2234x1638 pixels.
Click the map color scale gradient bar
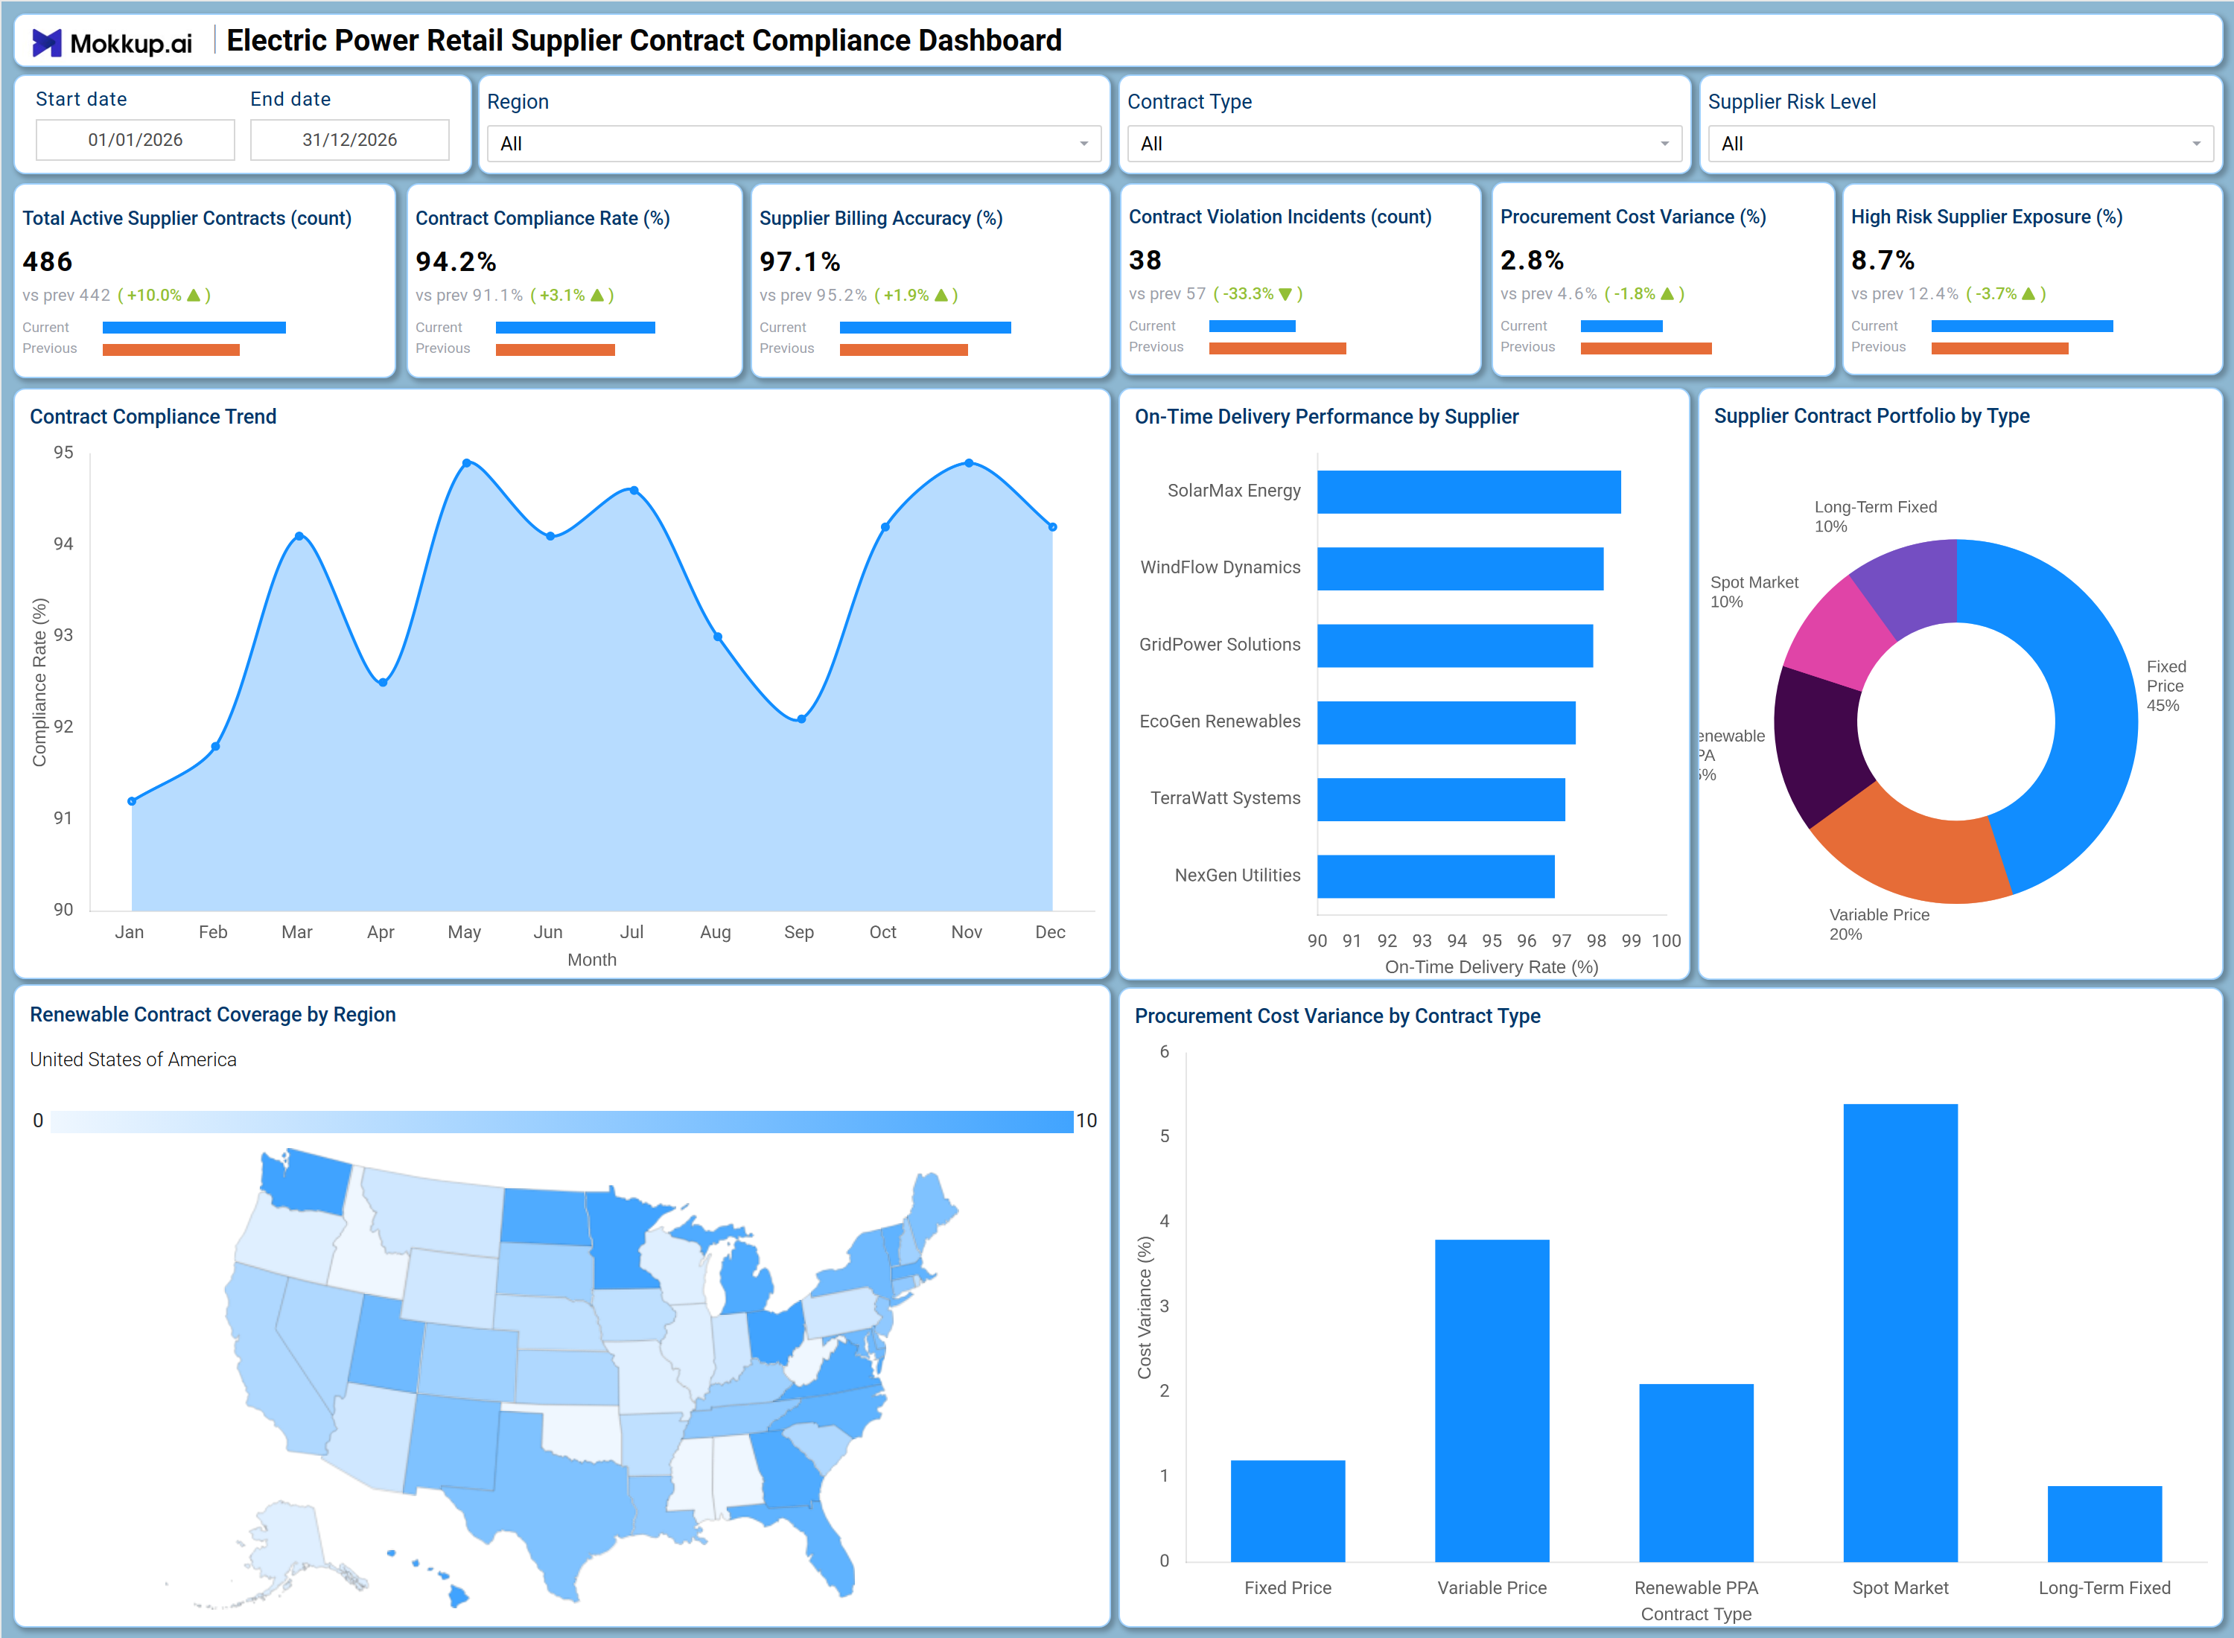(x=561, y=1121)
